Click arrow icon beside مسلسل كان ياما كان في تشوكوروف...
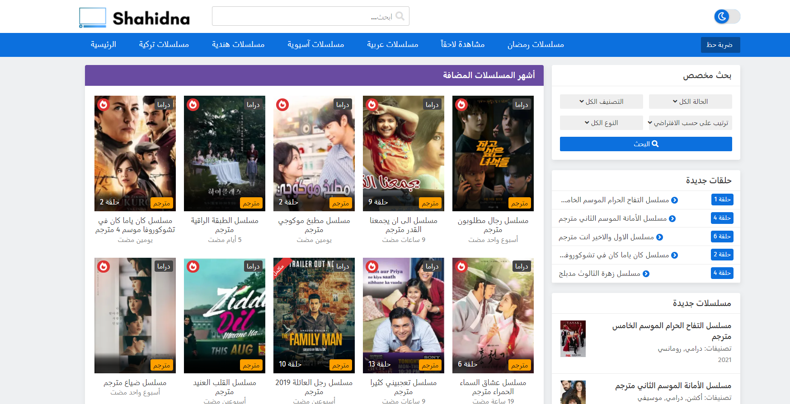 [674, 255]
